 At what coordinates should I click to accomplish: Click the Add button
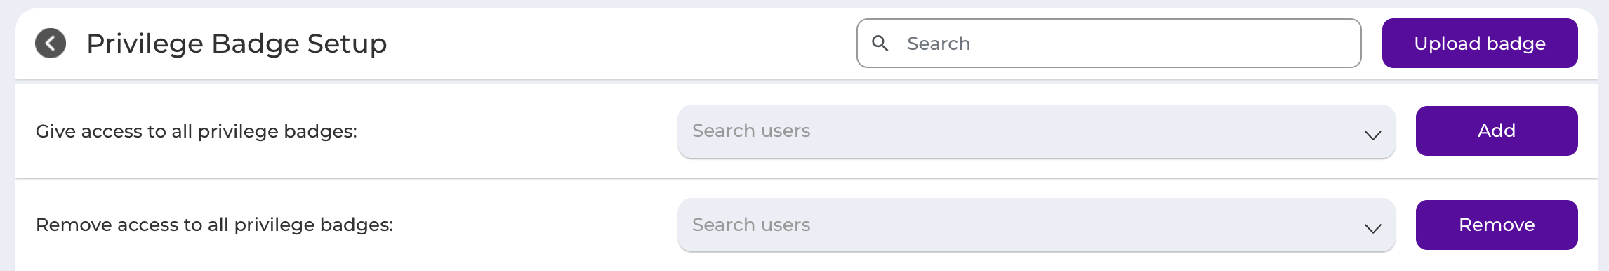point(1497,131)
